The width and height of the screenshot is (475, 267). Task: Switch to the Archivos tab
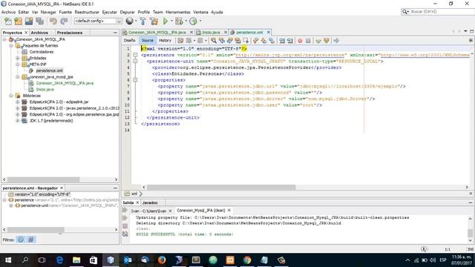click(x=39, y=33)
